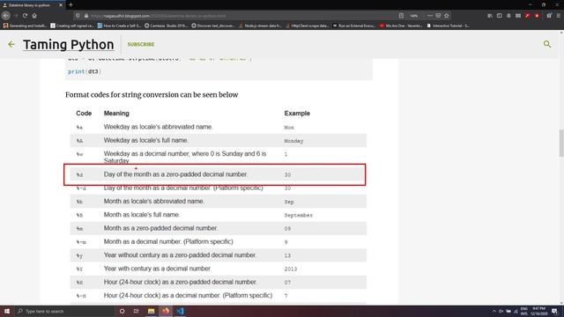Open a new browser tab
The width and height of the screenshot is (564, 317).
70,5
